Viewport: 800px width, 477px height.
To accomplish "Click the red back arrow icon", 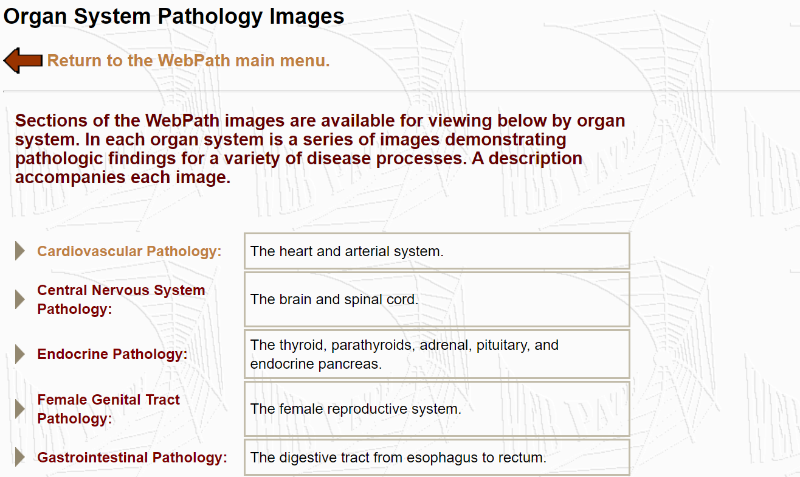I will (x=22, y=60).
